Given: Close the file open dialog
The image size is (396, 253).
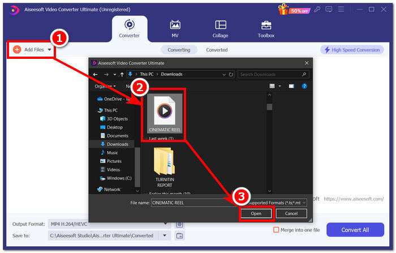Looking at the screenshot, I should click(x=307, y=63).
